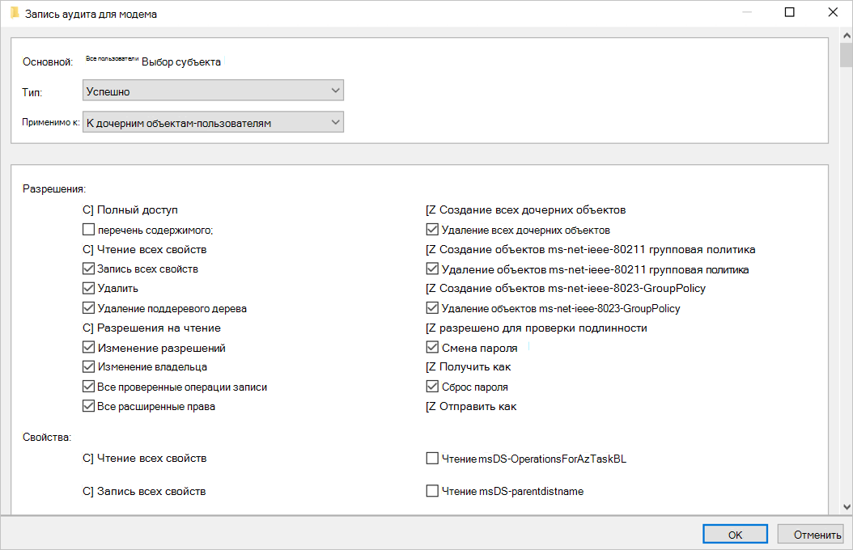The height and width of the screenshot is (550, 853).
Task: Click the scrollbar up arrow
Action: pyautogui.click(x=847, y=36)
